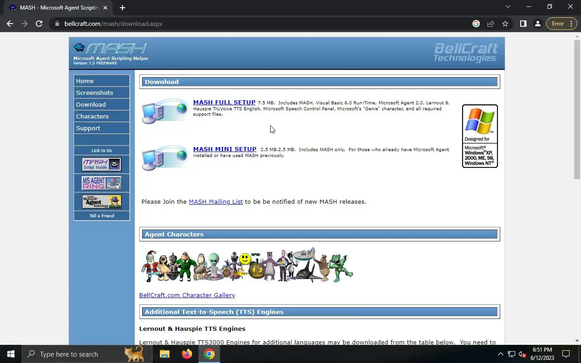Screen dimensions: 581x363
Task: Reload the current page
Action: (x=39, y=24)
